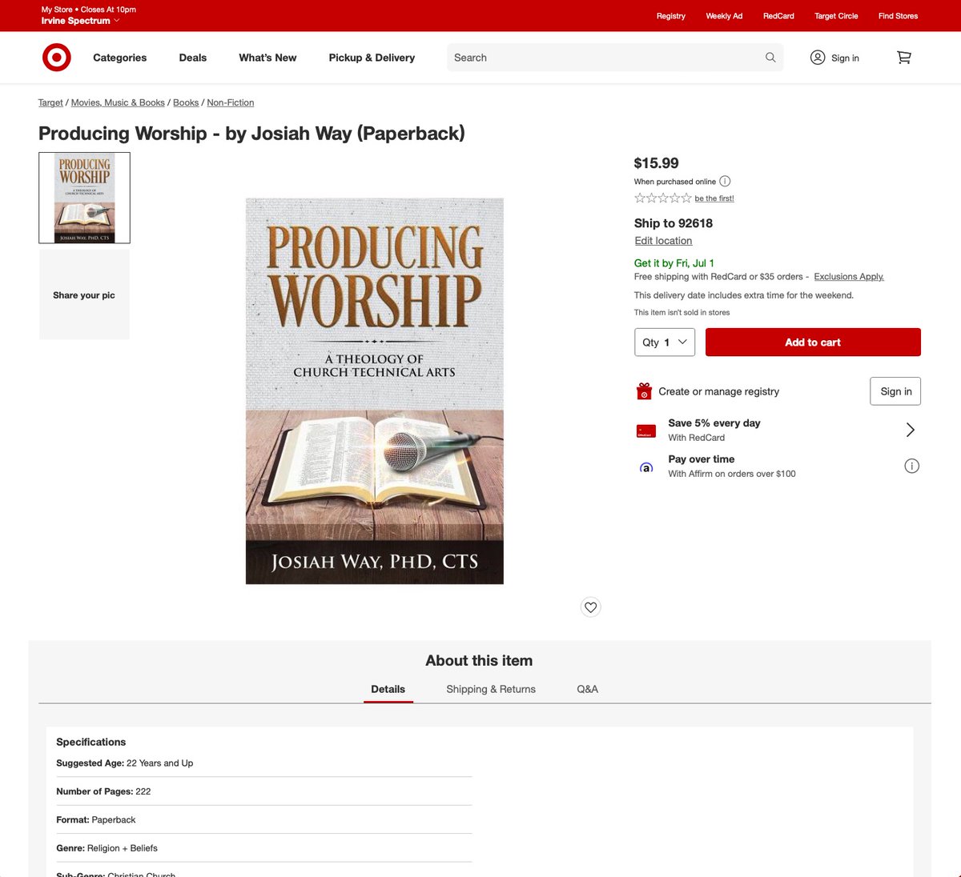Image resolution: width=961 pixels, height=877 pixels.
Task: Expand Save 5% every day chevron
Action: click(x=910, y=430)
